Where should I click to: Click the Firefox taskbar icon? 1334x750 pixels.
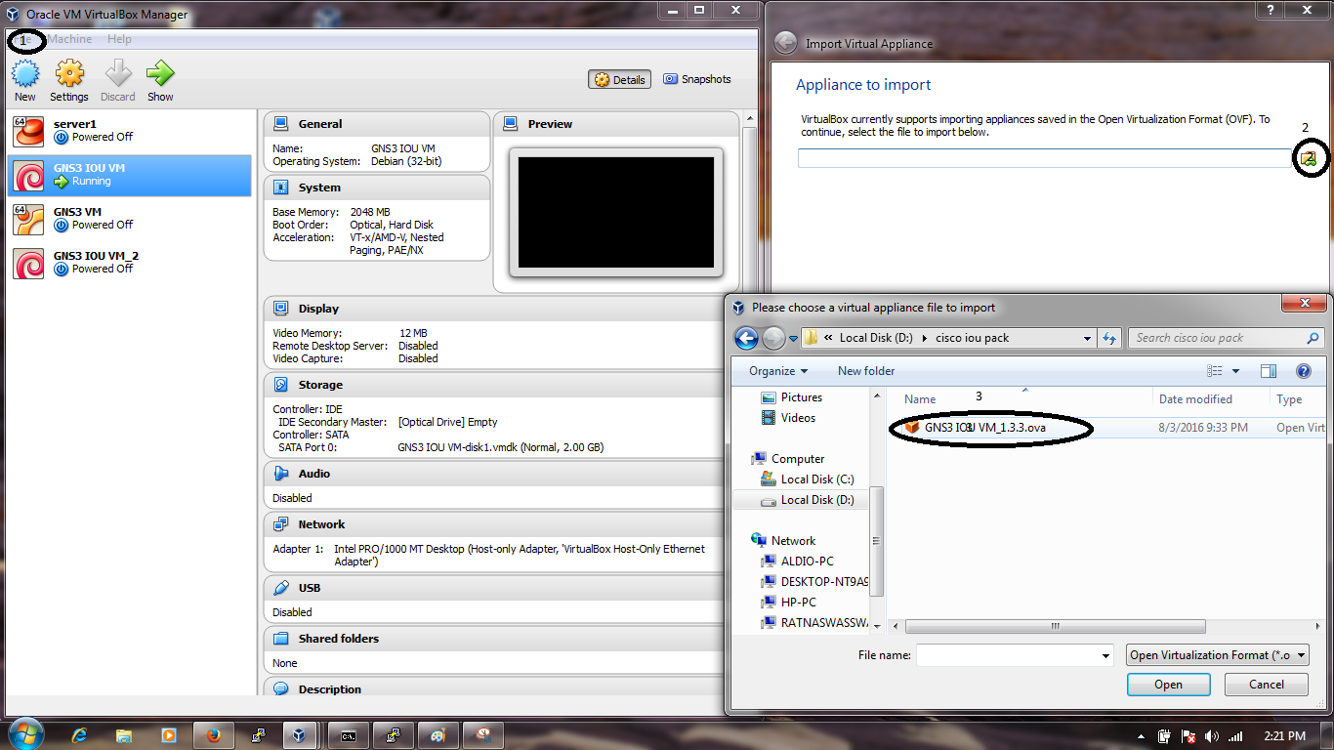(x=213, y=735)
